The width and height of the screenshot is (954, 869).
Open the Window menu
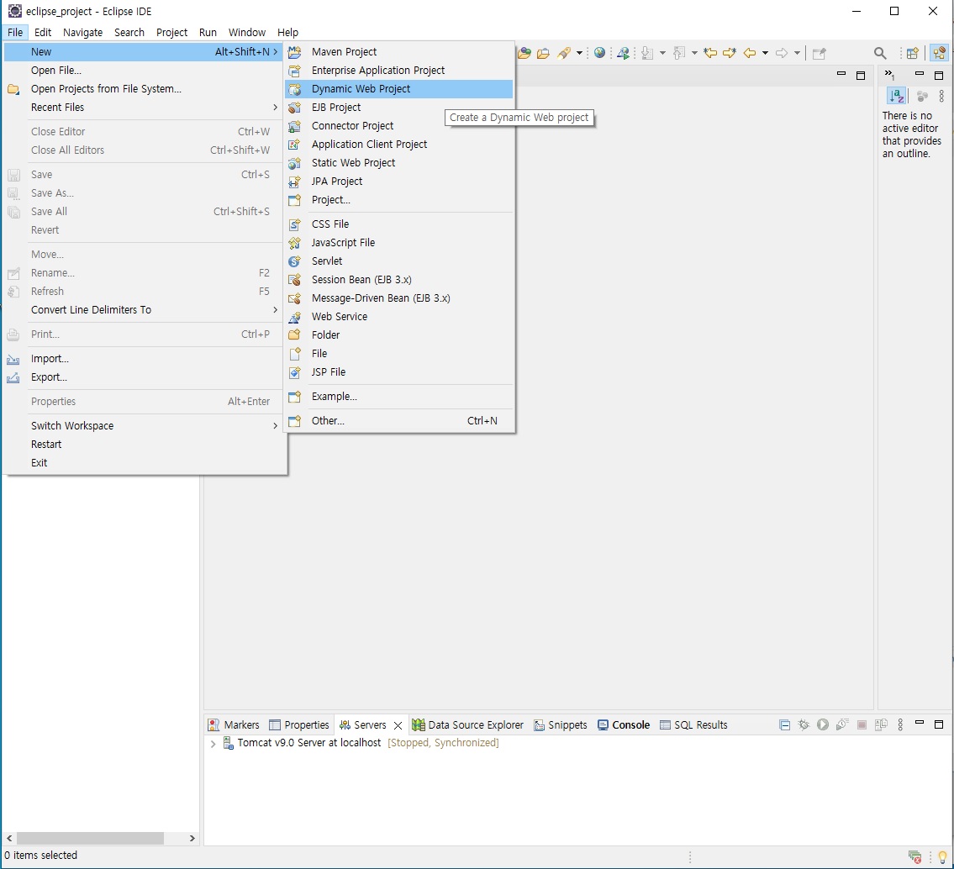pyautogui.click(x=246, y=32)
